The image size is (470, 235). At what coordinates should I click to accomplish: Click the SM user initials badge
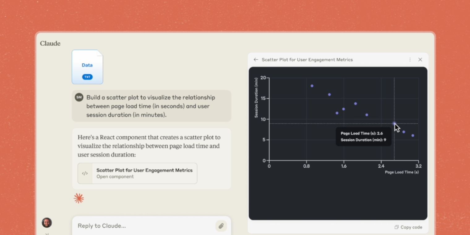click(79, 97)
